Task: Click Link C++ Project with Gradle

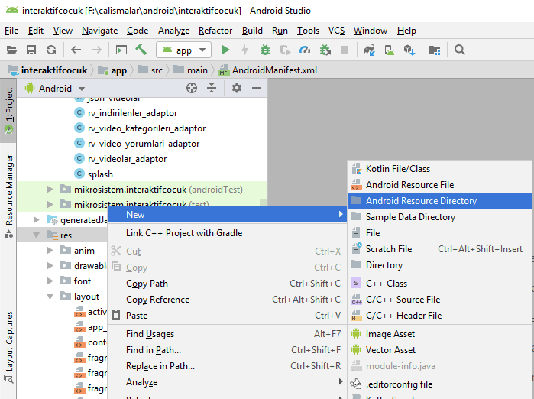Action: [x=227, y=233]
